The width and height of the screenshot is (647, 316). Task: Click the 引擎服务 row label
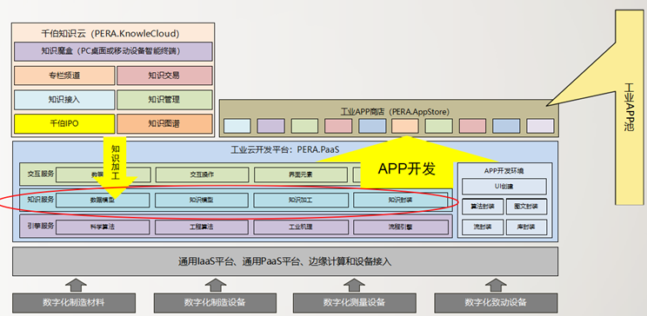[40, 226]
